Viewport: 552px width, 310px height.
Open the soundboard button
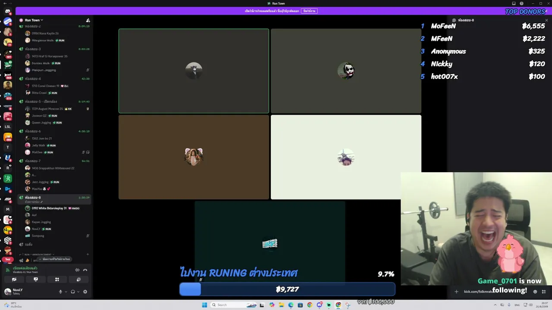pos(78,279)
